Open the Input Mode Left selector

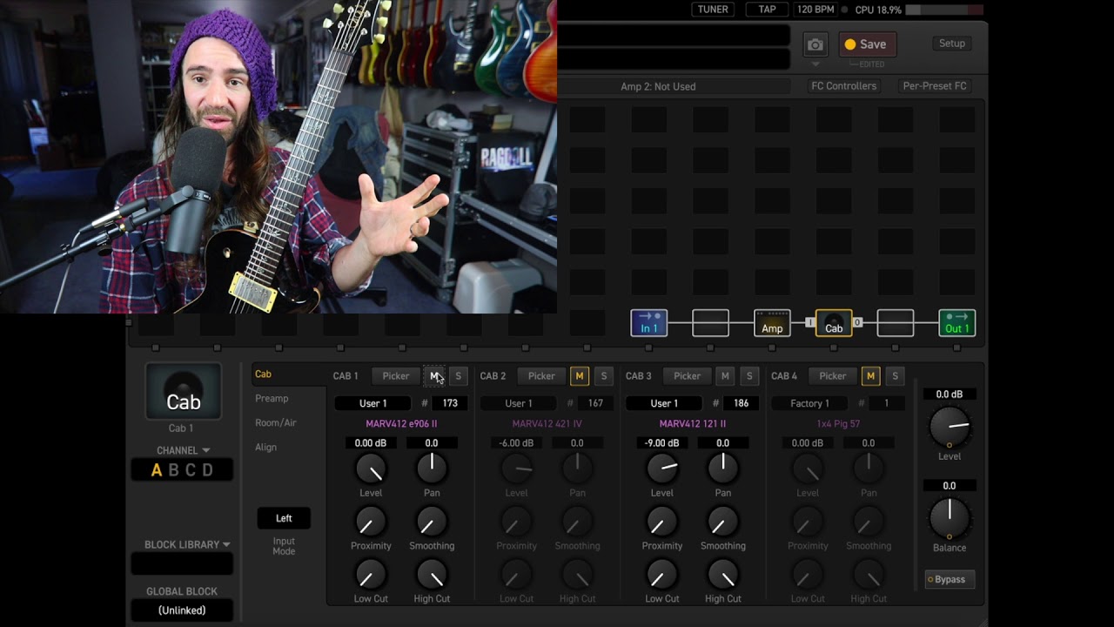click(x=284, y=518)
